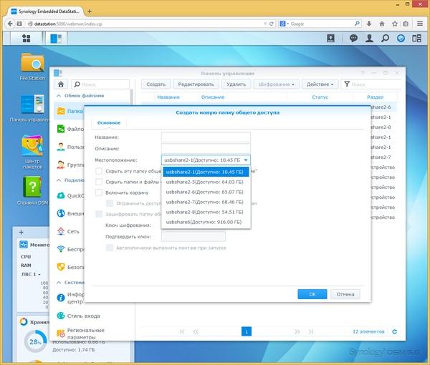
Task: Open the Действие action dropdown
Action: tap(320, 84)
